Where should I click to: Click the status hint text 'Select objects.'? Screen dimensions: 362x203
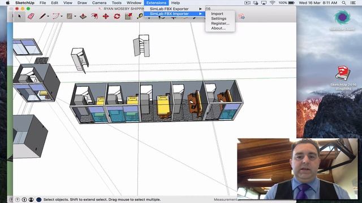(56, 200)
